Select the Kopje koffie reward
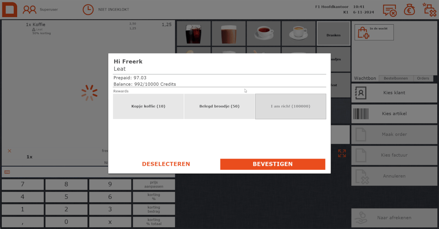 click(x=148, y=106)
